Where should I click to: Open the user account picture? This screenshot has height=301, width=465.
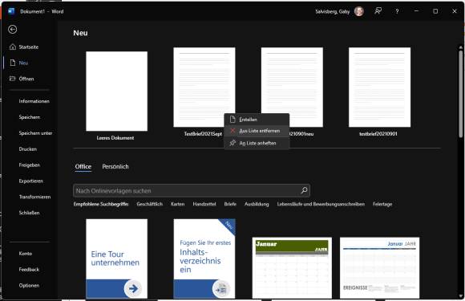pyautogui.click(x=359, y=11)
